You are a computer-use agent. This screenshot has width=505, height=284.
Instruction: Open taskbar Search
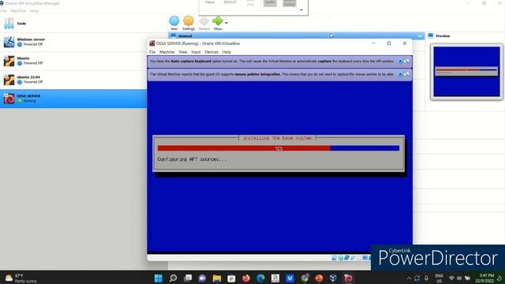pyautogui.click(x=173, y=278)
